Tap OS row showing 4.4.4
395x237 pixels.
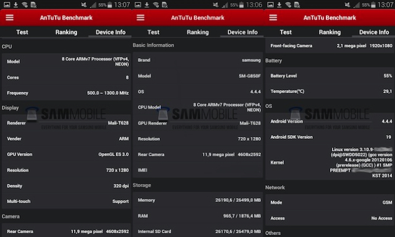pyautogui.click(x=198, y=91)
